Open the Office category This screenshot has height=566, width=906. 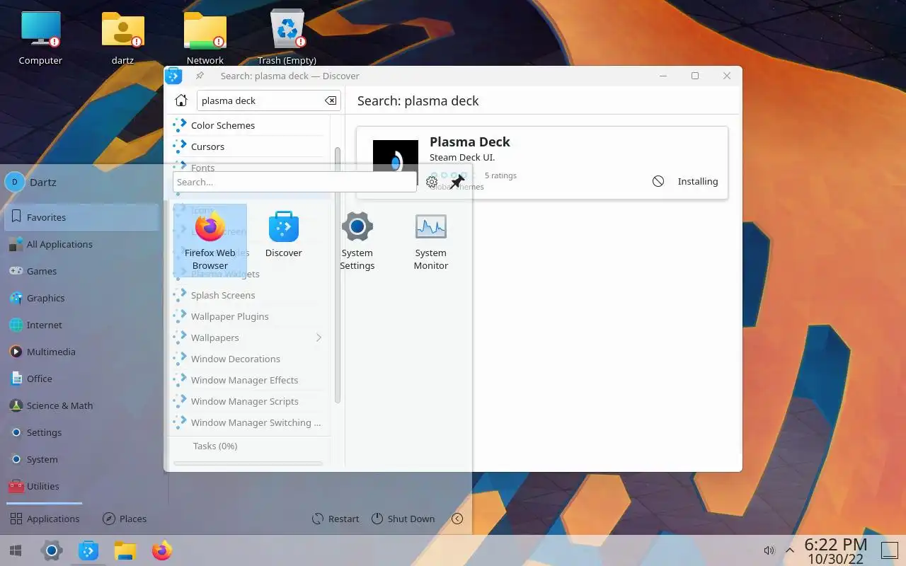[82, 379]
